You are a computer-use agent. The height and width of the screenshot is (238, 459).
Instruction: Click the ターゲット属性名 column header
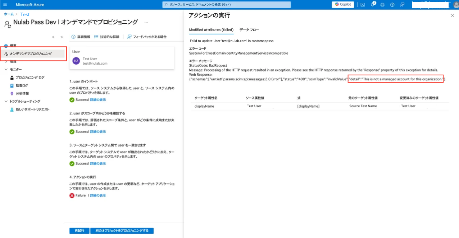(x=206, y=98)
